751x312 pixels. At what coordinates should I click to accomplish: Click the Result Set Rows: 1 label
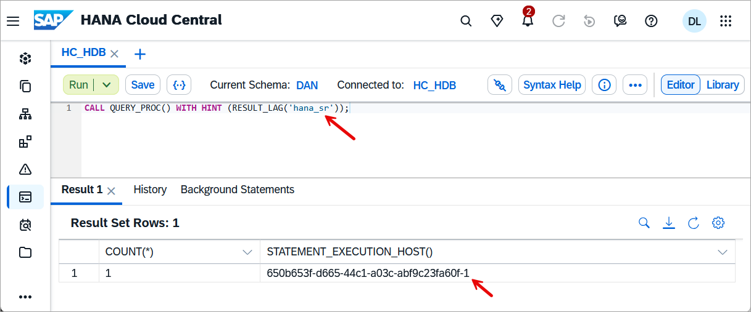[x=125, y=223]
